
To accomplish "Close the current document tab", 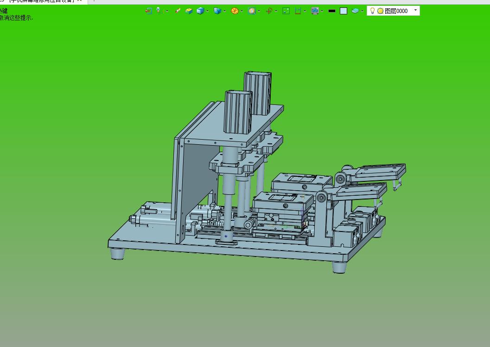I will coord(79,1).
